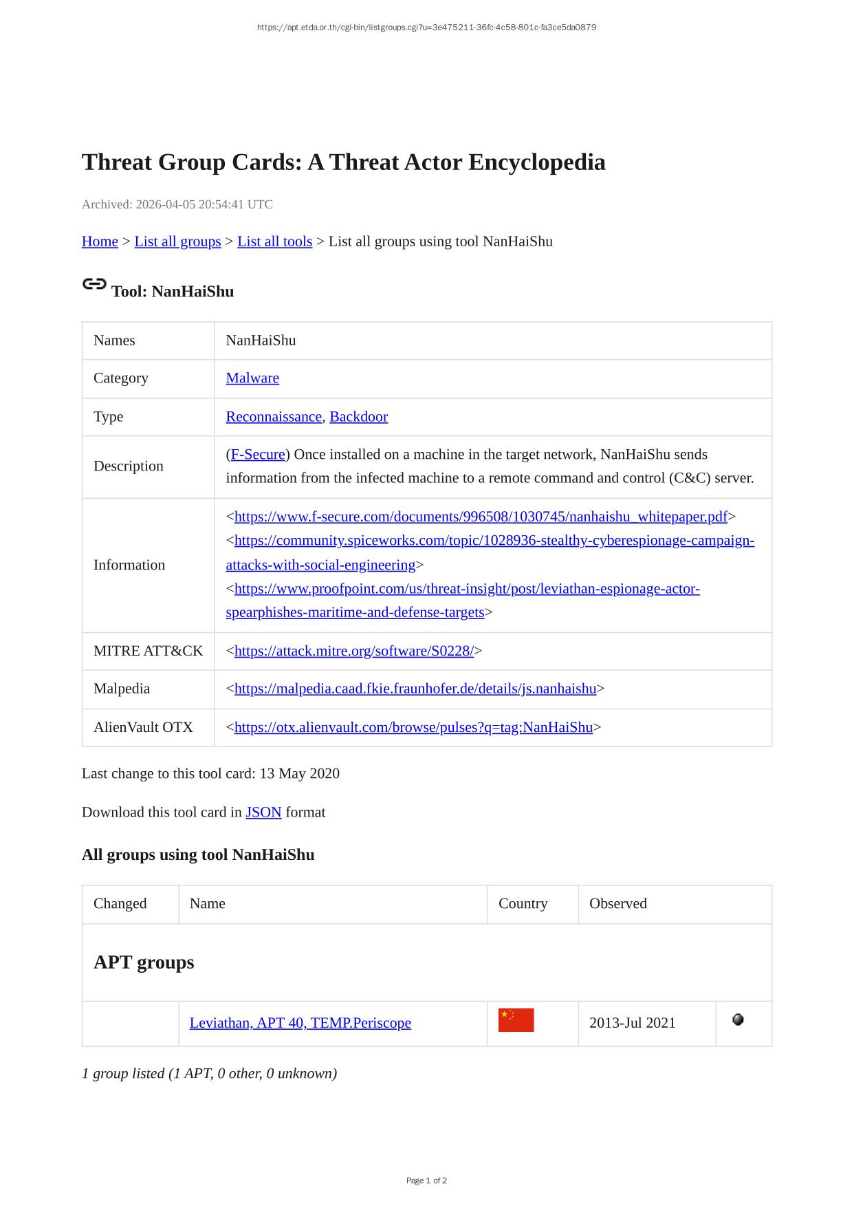The image size is (854, 1208).
Task: Click the permalink chain icon beside Tool heading
Action: coord(94,284)
